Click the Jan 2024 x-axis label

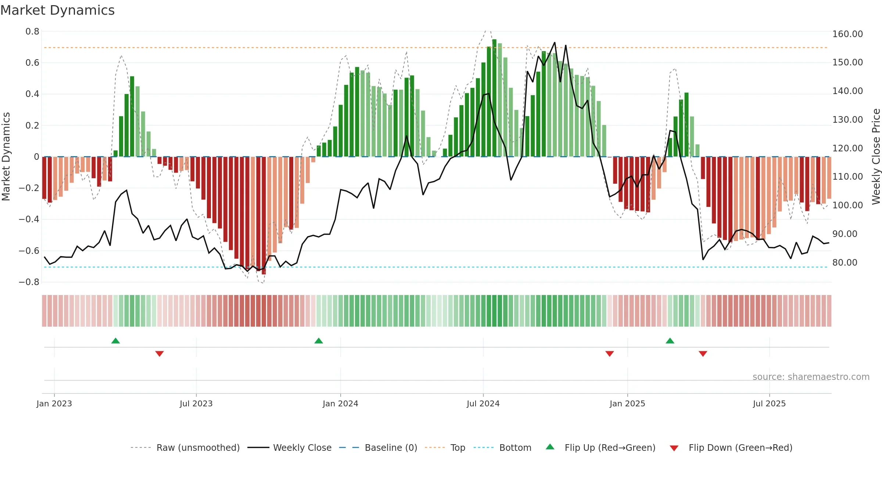341,403
